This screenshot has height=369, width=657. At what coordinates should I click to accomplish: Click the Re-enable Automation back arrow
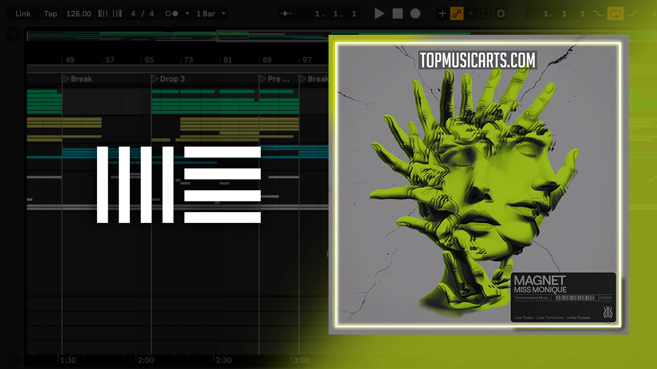[x=472, y=14]
